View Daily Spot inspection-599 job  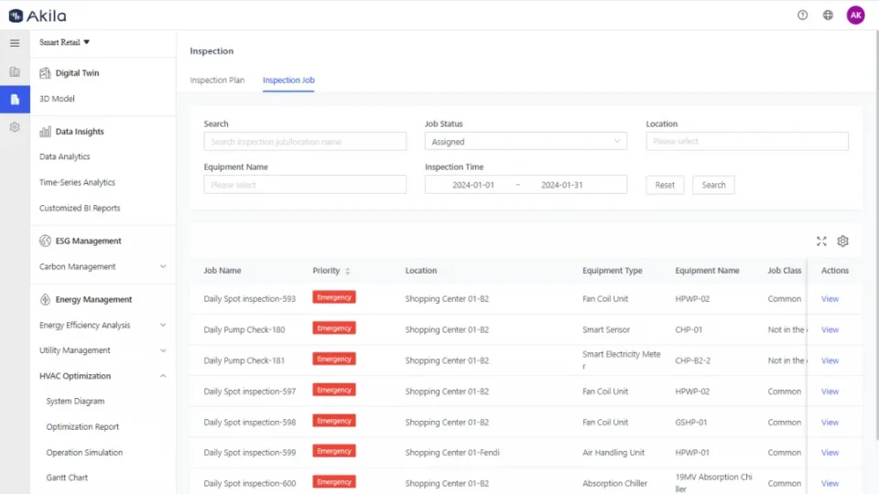coord(830,453)
